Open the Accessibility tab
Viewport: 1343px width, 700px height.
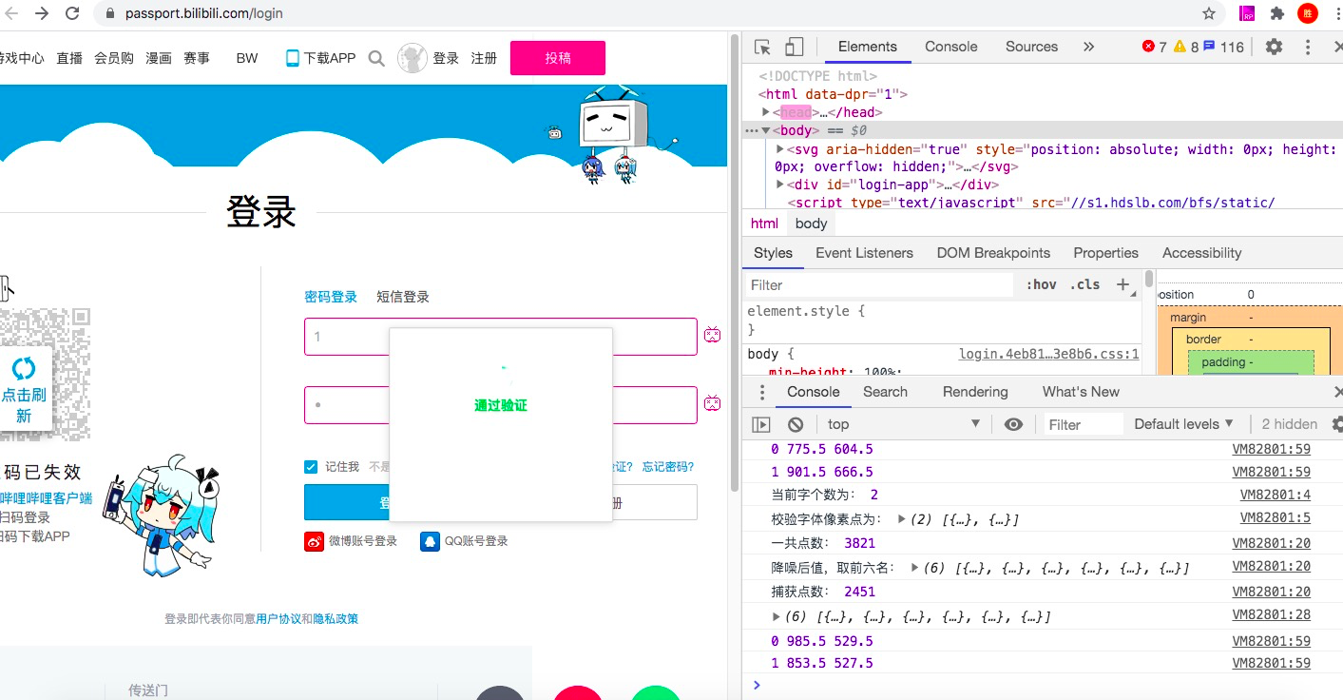(x=1201, y=253)
